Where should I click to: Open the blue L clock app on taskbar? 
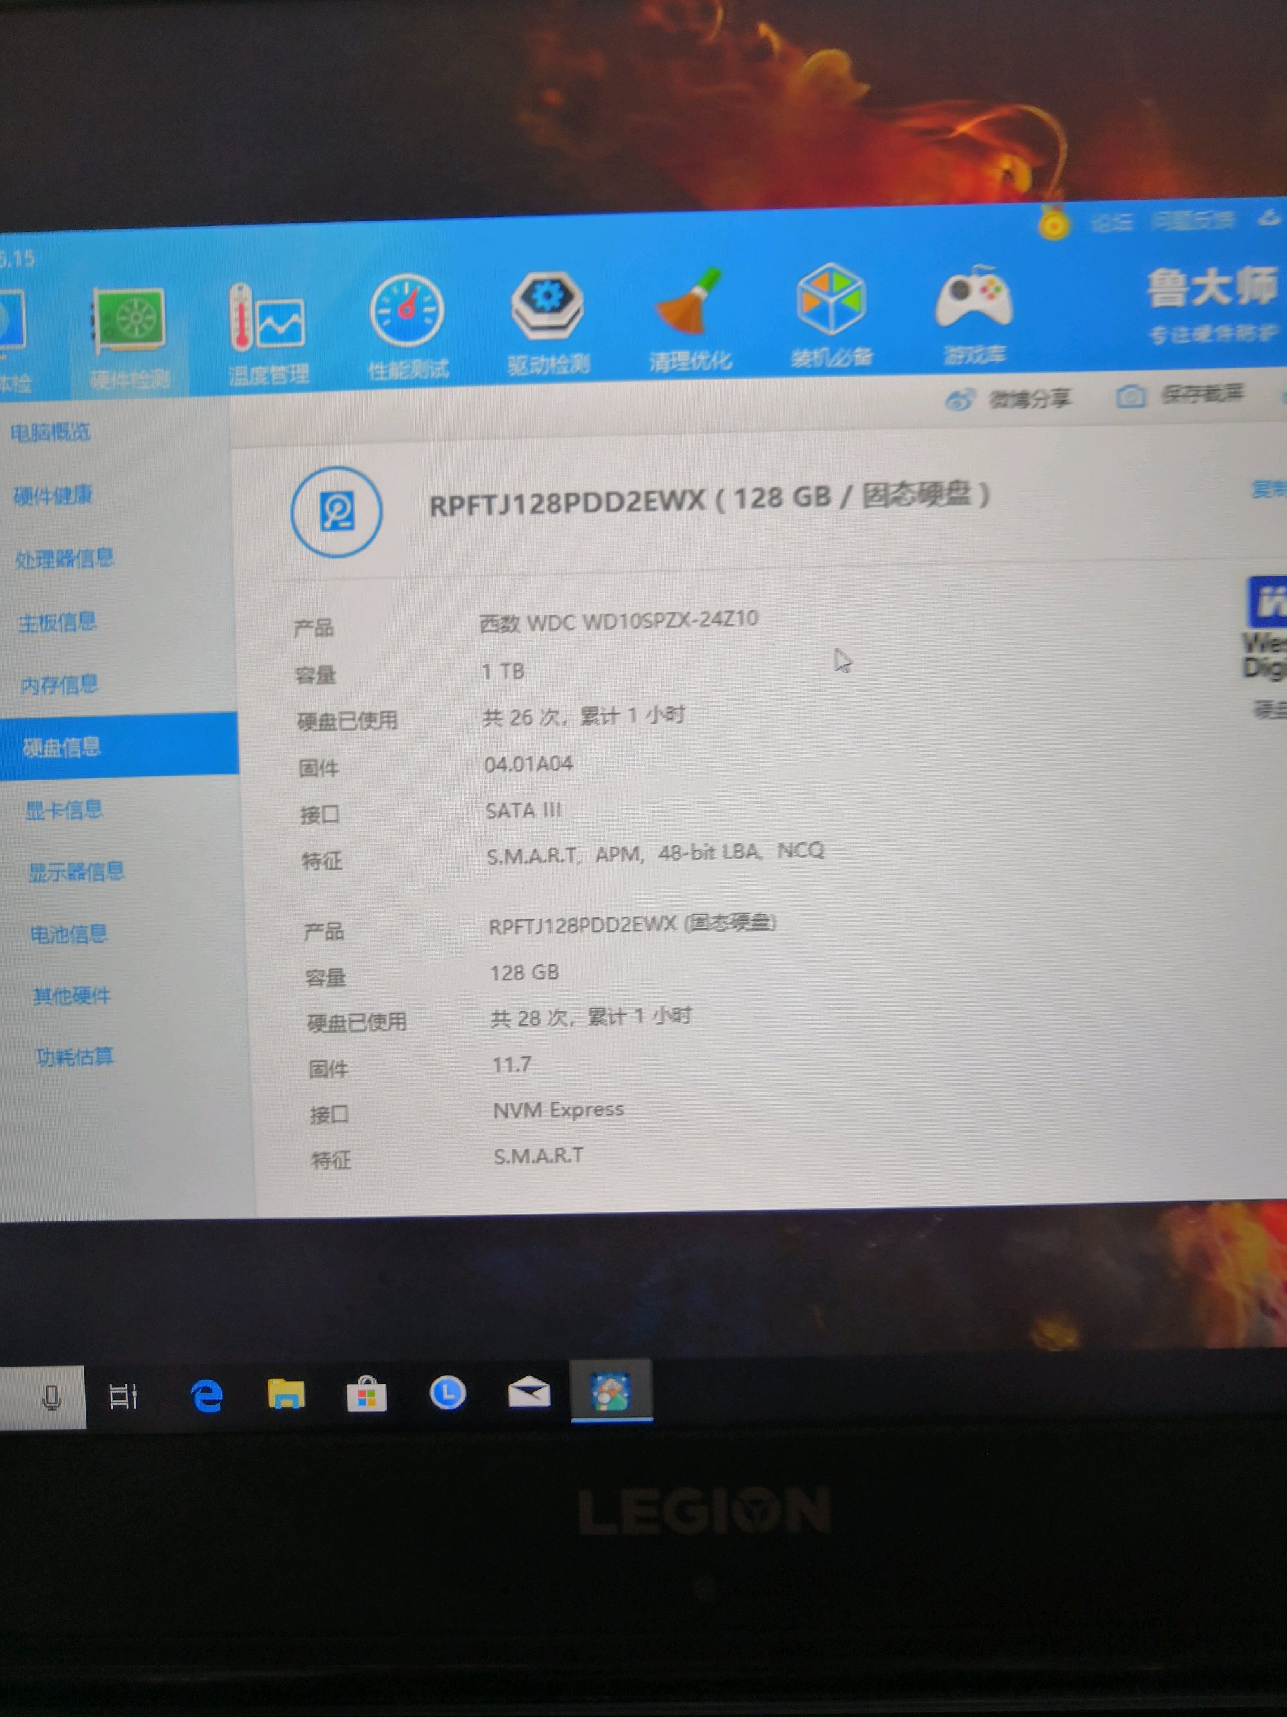(x=448, y=1393)
